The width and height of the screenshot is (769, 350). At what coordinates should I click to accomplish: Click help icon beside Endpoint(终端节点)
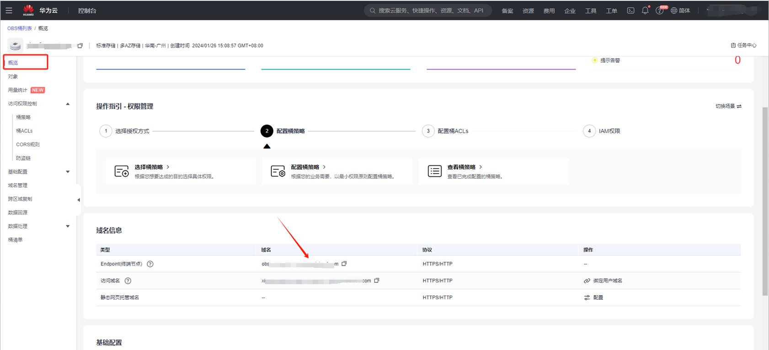click(x=150, y=264)
